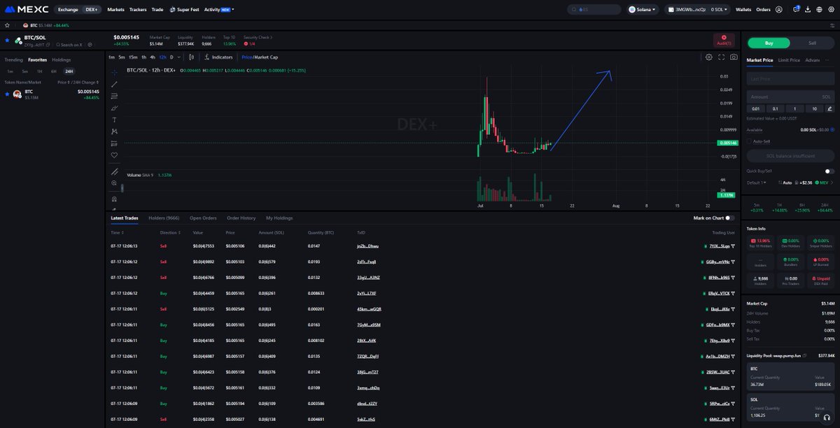Click custom amount edit pencil icon
840x428 pixels.
[829, 108]
